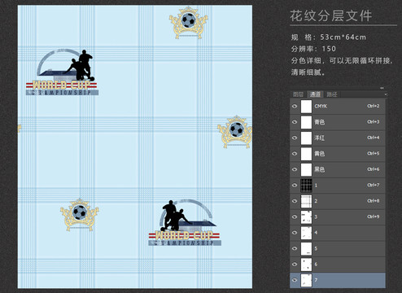Viewport: 402px width, 293px height.
Task: Toggle visibility of 洋红 (magenta) channel
Action: [x=295, y=138]
